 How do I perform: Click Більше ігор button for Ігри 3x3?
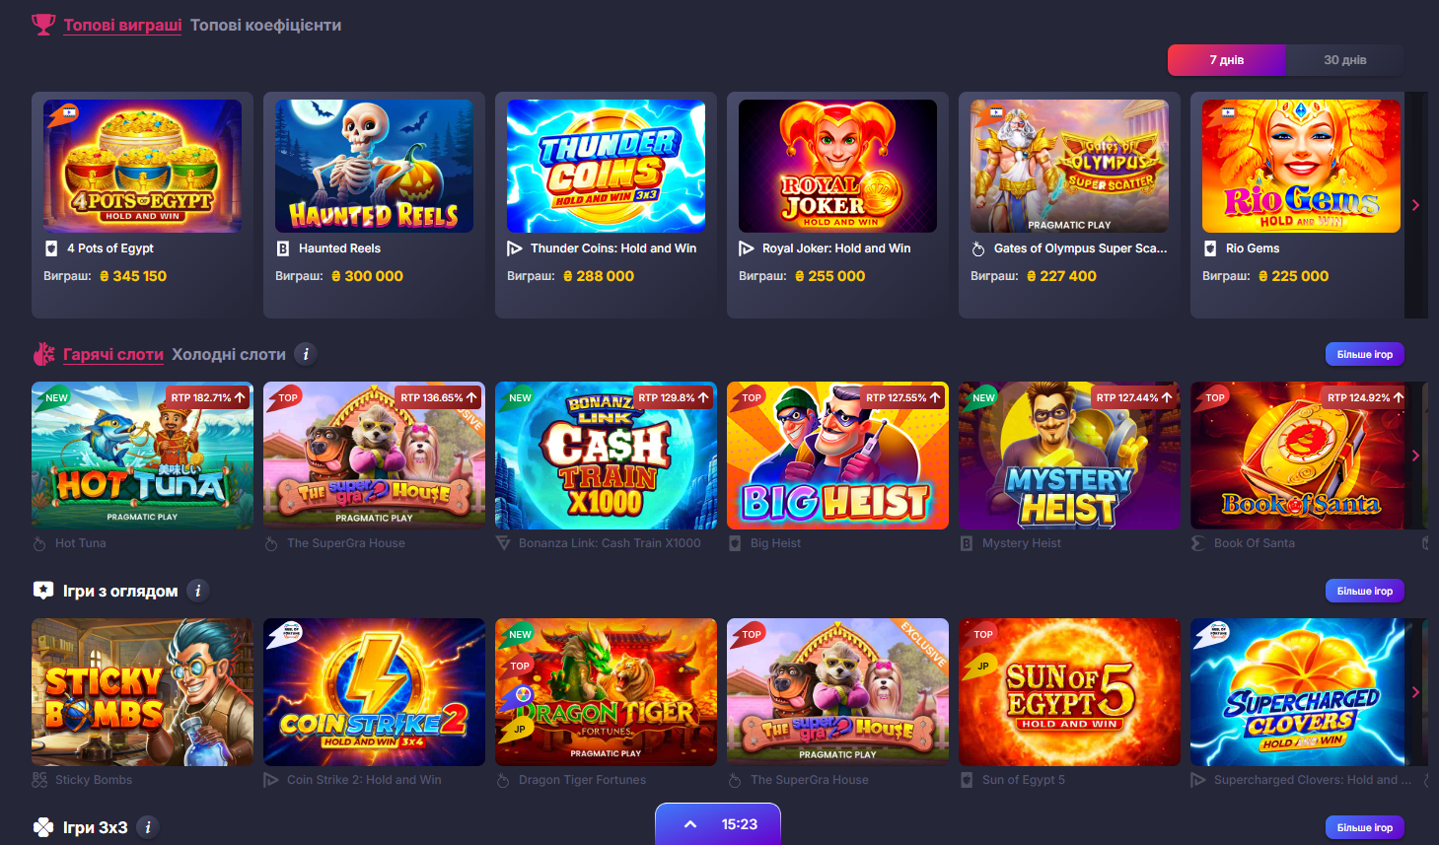[x=1365, y=827]
